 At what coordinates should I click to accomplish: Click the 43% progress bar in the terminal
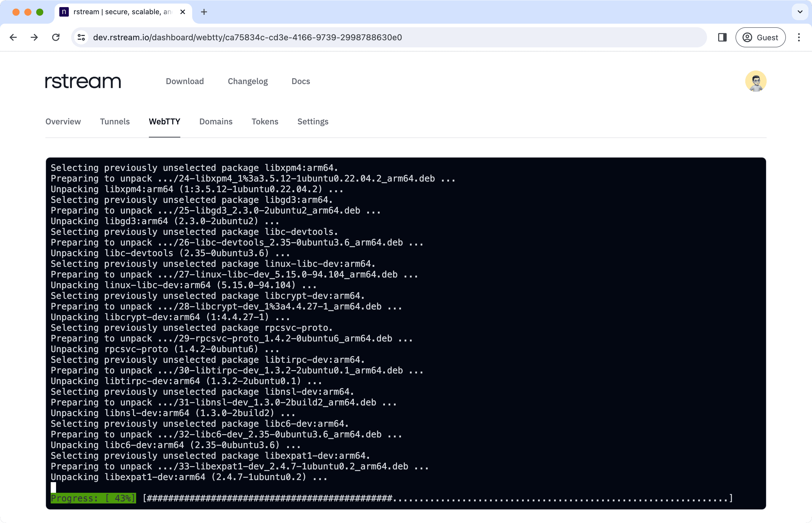click(93, 498)
